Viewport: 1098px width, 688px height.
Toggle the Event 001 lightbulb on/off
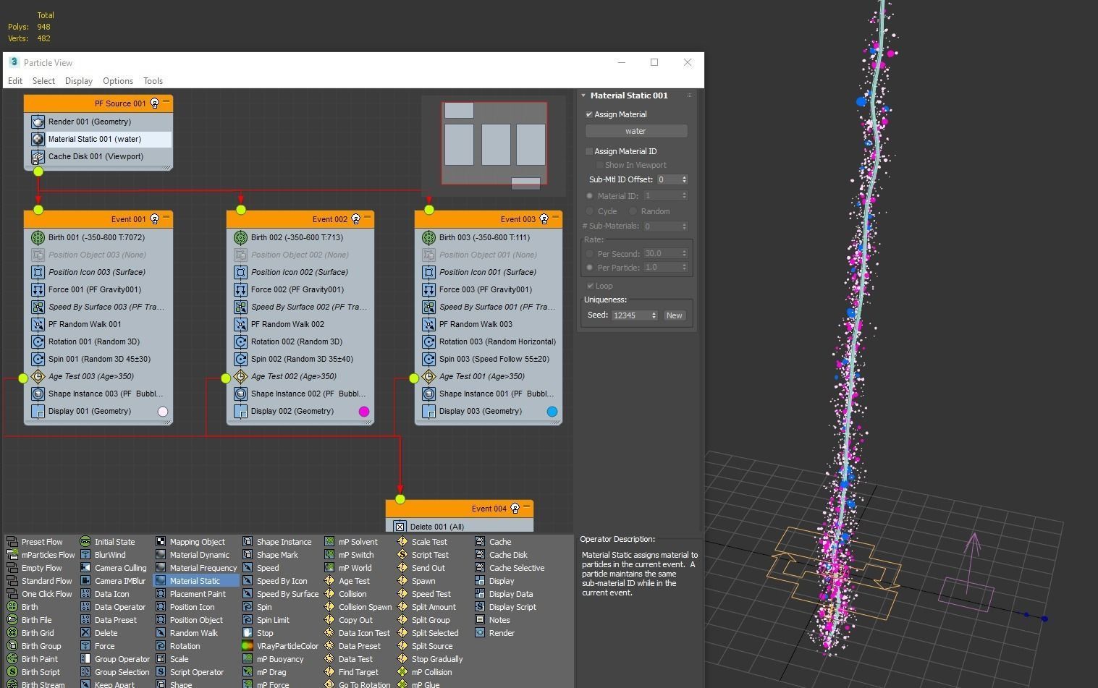154,219
